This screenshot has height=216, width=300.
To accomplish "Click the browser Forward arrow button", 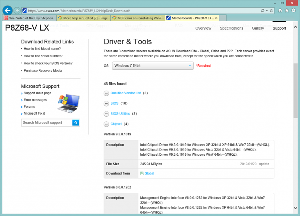I will 17,10.
